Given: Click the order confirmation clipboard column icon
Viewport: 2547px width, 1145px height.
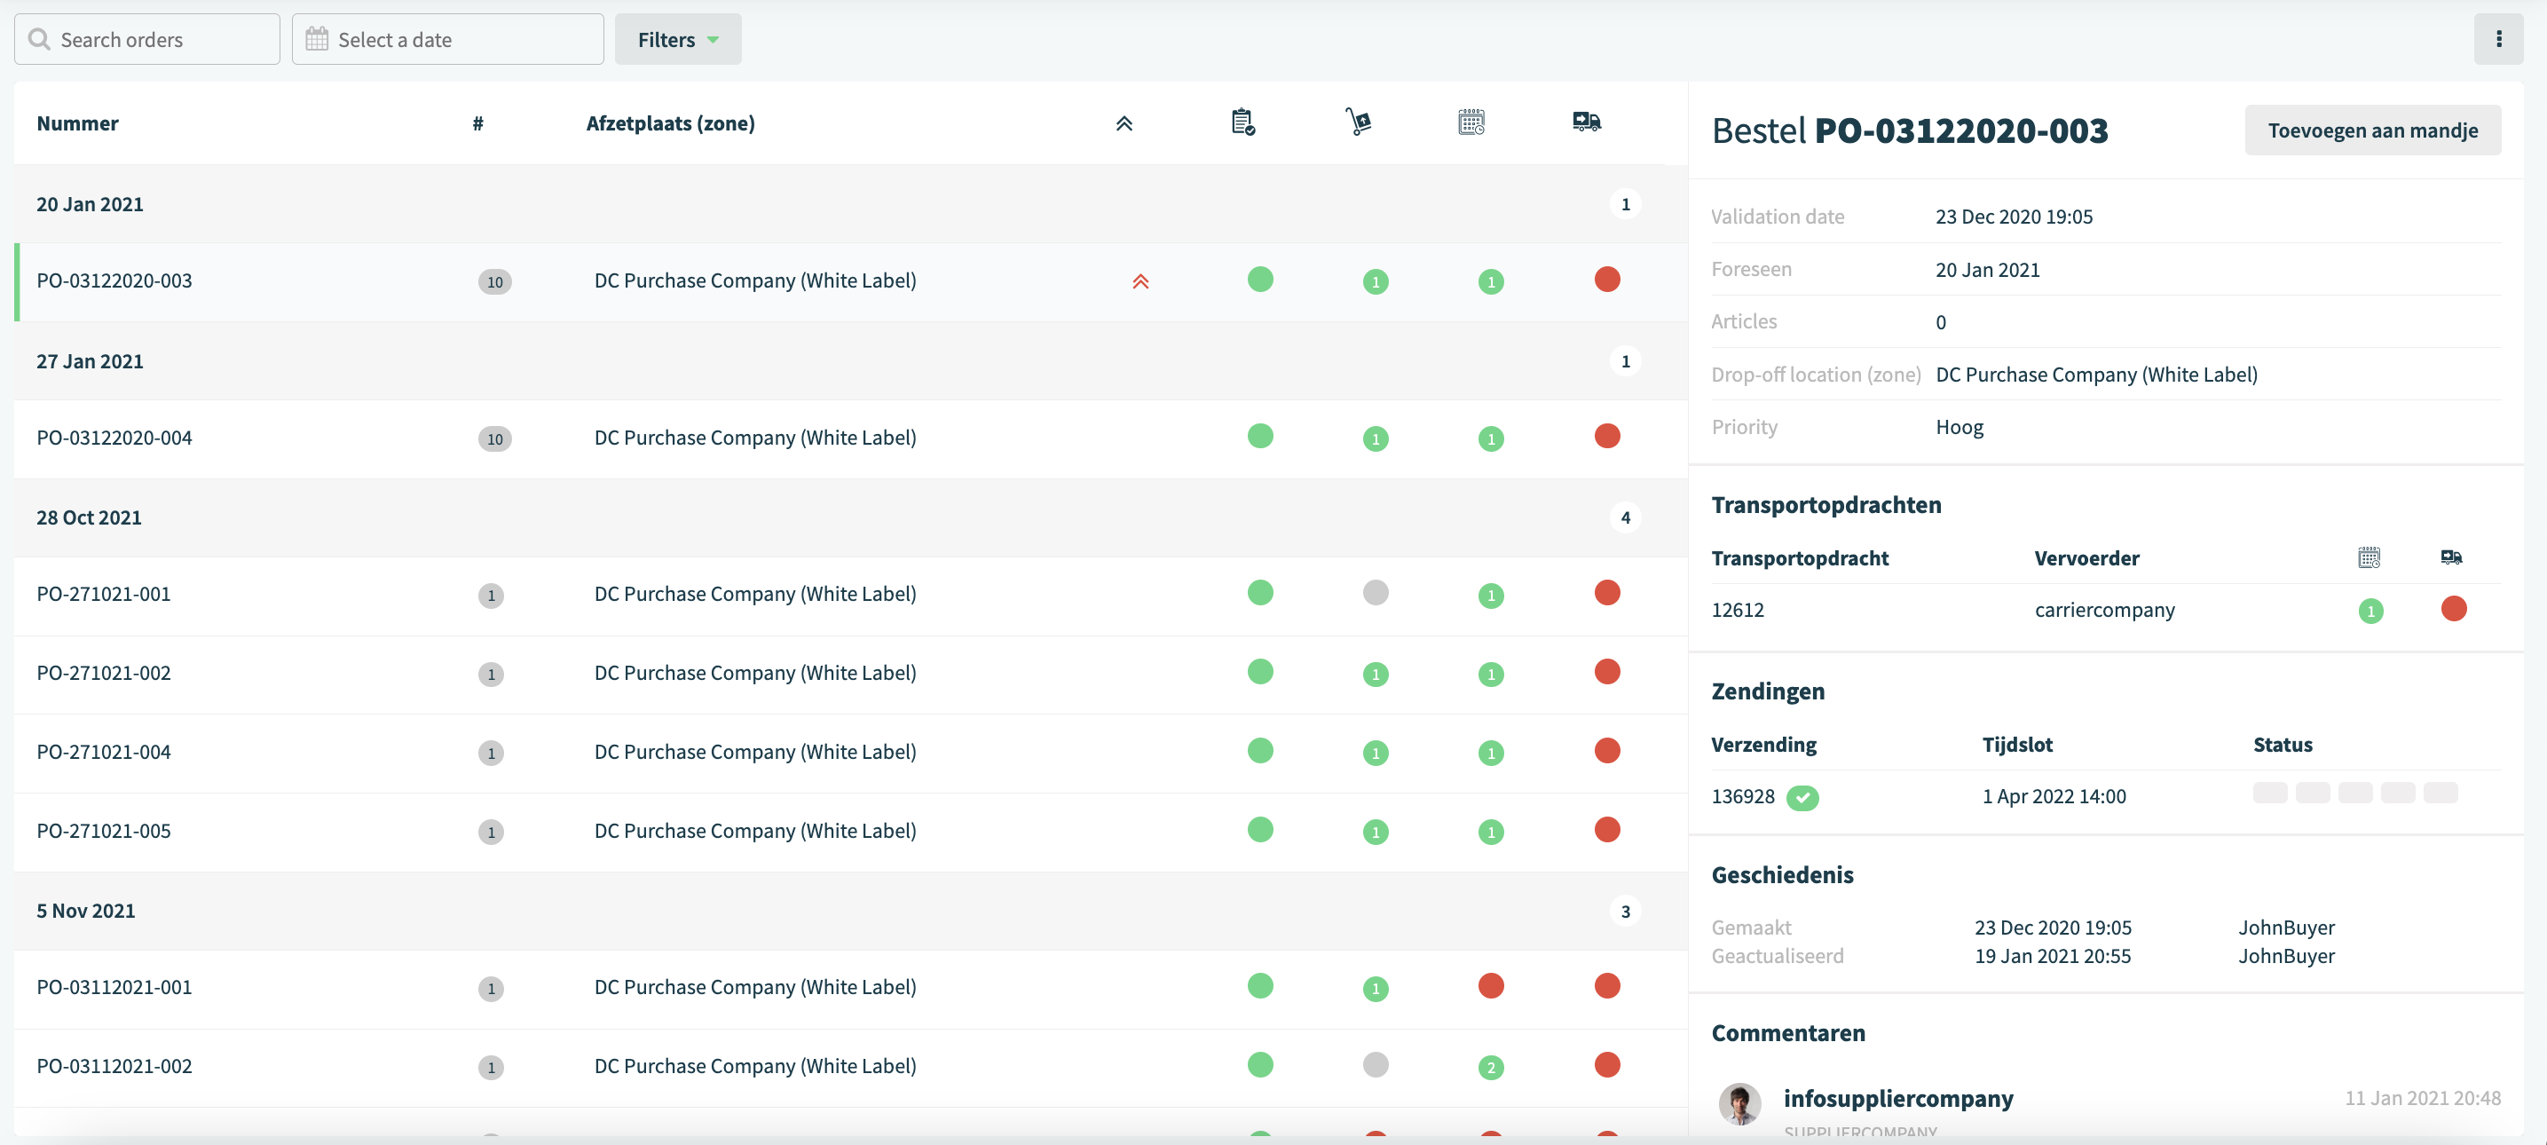Looking at the screenshot, I should click(x=1242, y=122).
